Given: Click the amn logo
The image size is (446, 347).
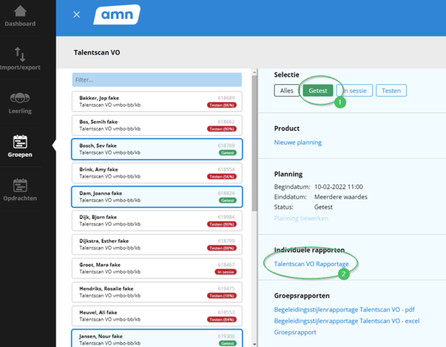Looking at the screenshot, I should point(117,15).
